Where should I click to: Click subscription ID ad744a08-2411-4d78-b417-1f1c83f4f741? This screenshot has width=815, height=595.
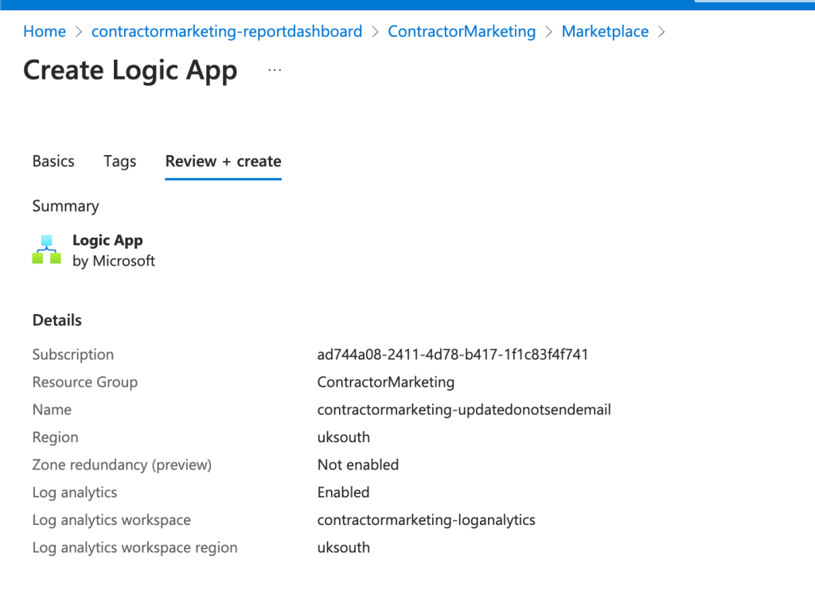(453, 355)
